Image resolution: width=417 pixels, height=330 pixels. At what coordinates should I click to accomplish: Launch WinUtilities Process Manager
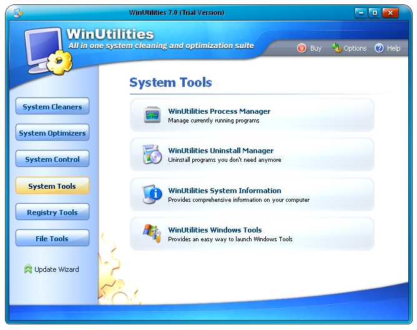click(252, 115)
